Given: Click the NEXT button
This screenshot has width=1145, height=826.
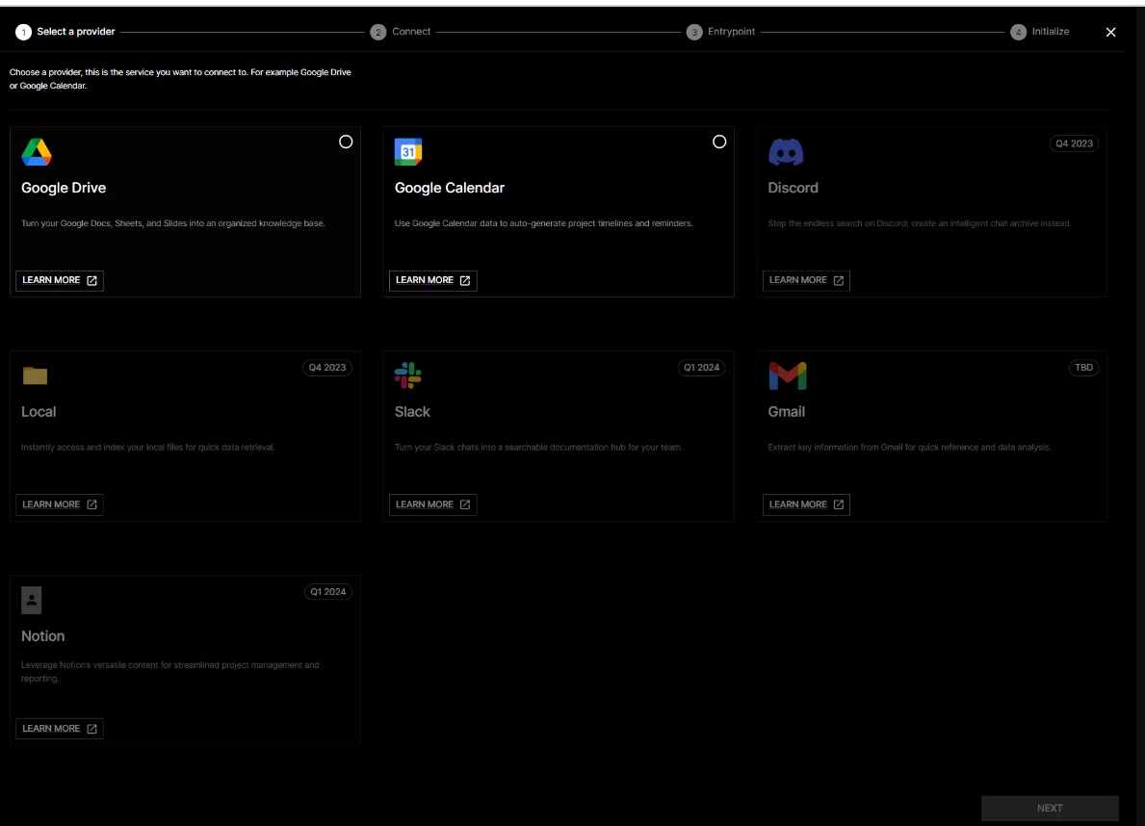Looking at the screenshot, I should [x=1050, y=808].
